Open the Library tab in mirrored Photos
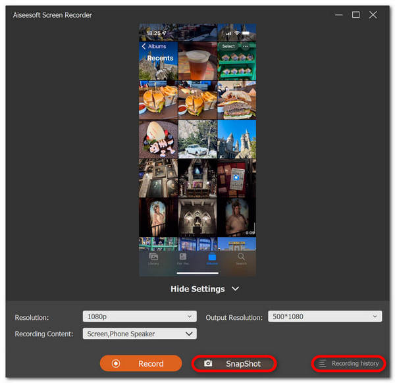Screen dimensions: 395x383 click(153, 259)
